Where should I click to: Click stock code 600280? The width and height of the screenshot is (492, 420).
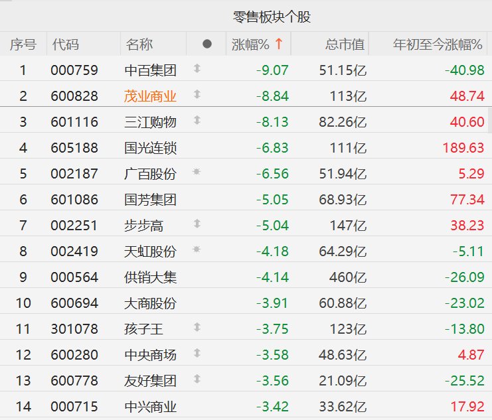pos(74,355)
